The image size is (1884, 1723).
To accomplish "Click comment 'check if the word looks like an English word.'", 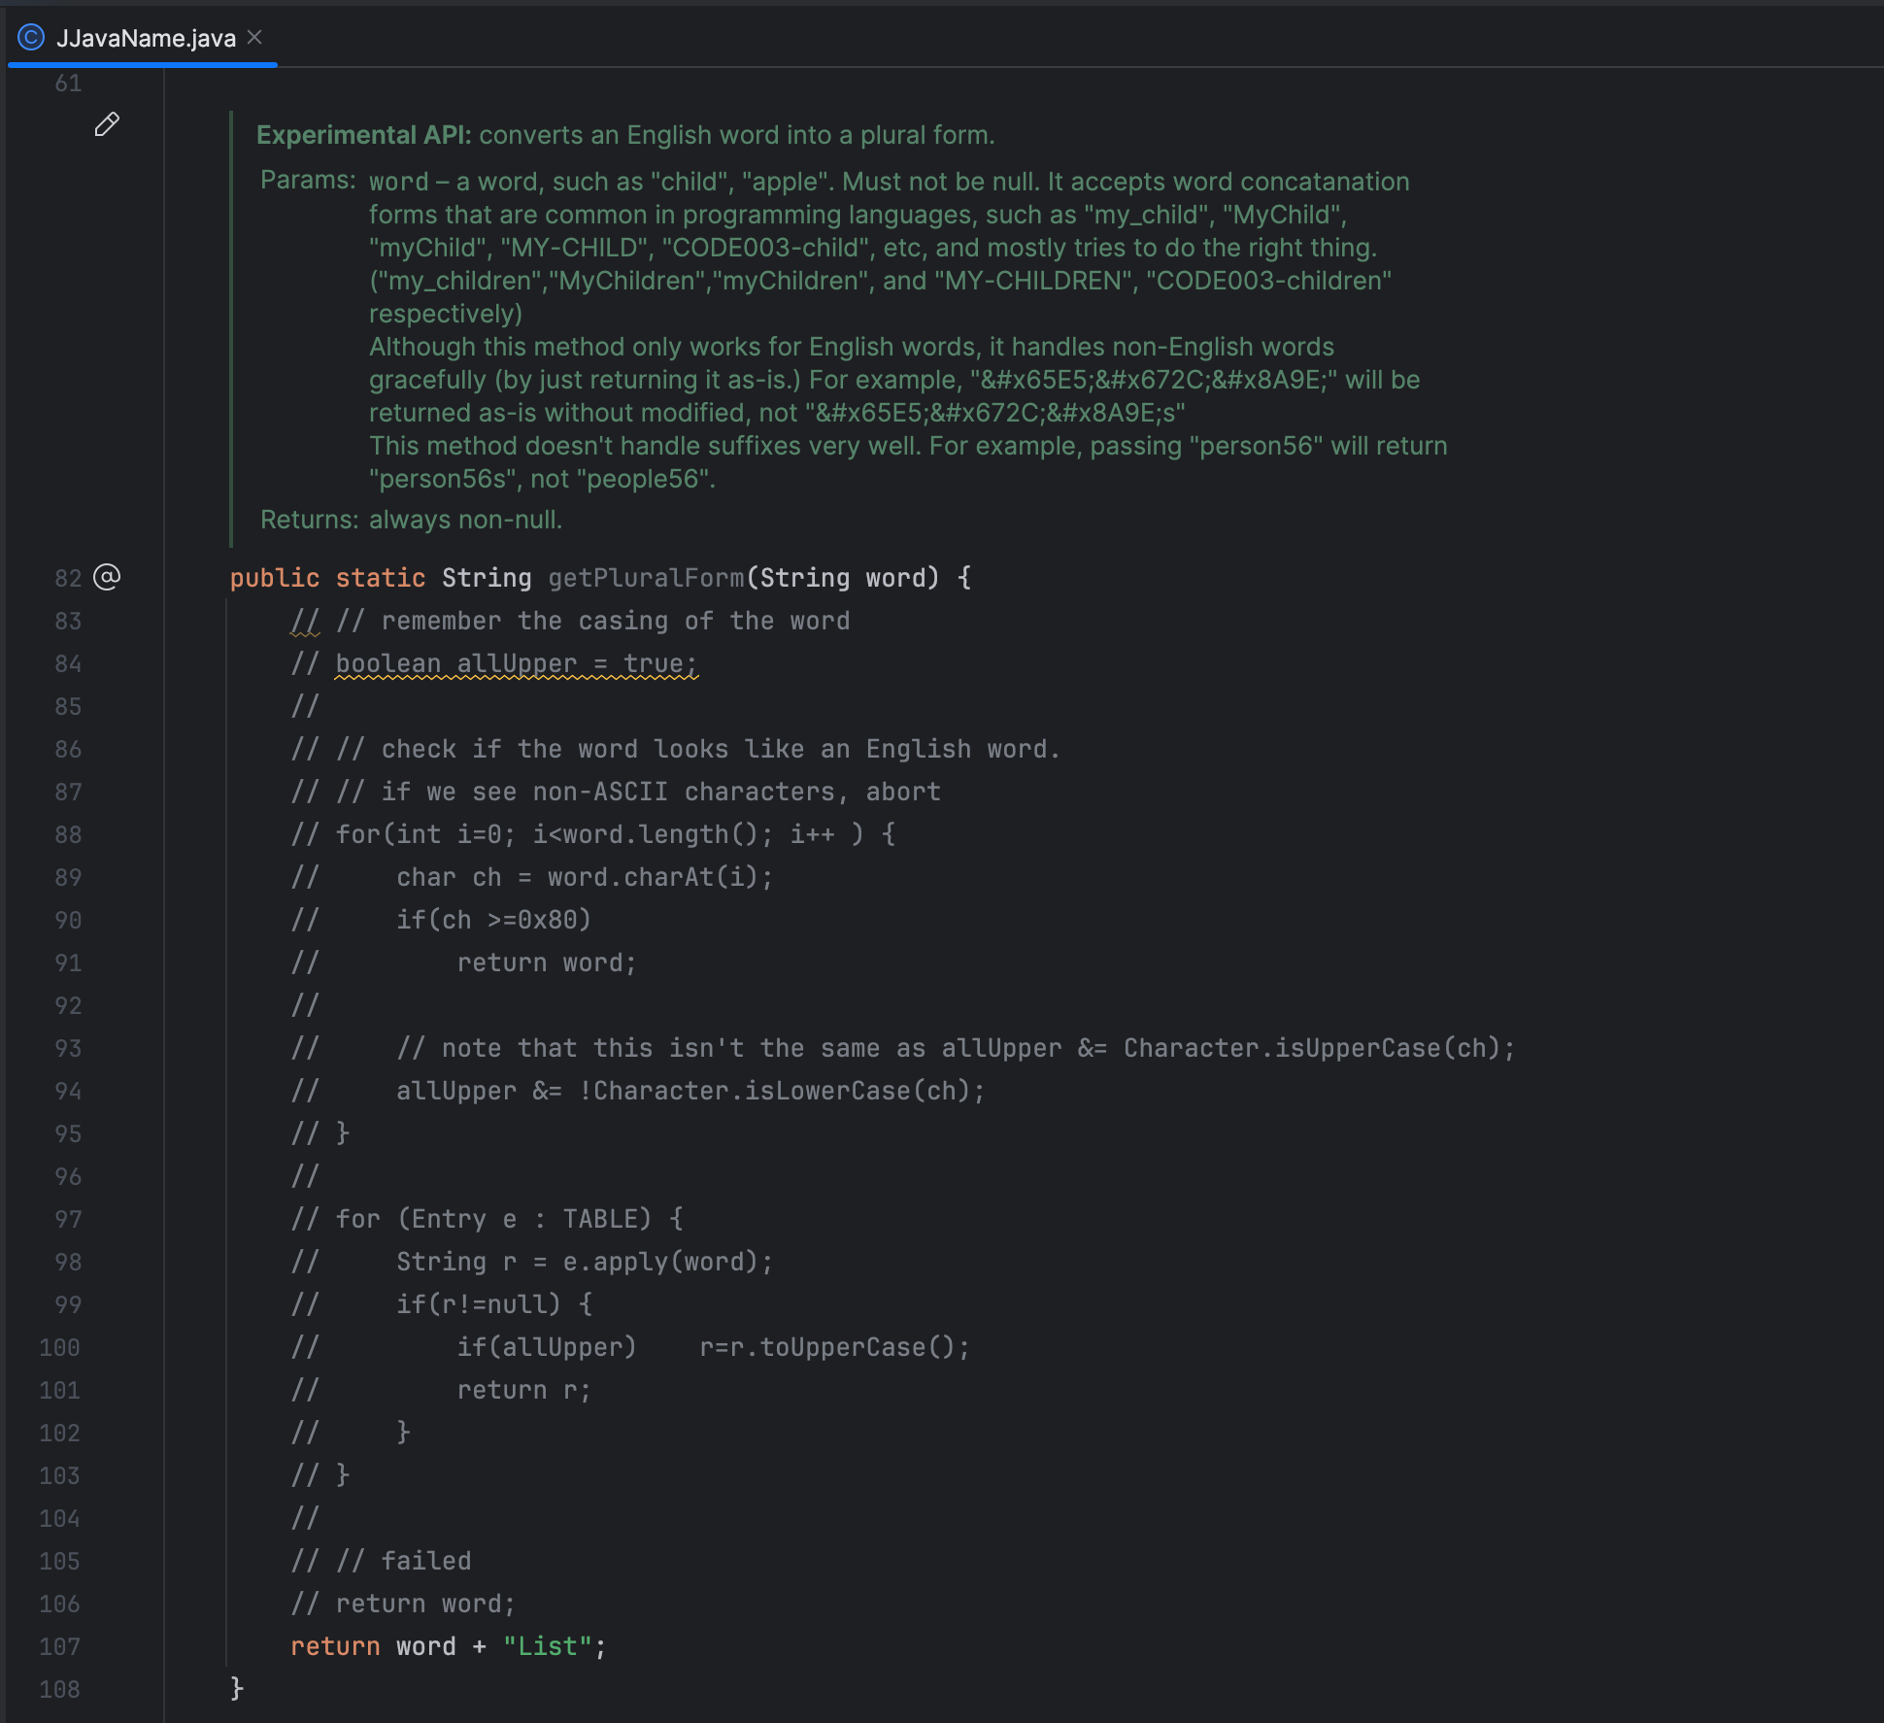I will [x=721, y=749].
